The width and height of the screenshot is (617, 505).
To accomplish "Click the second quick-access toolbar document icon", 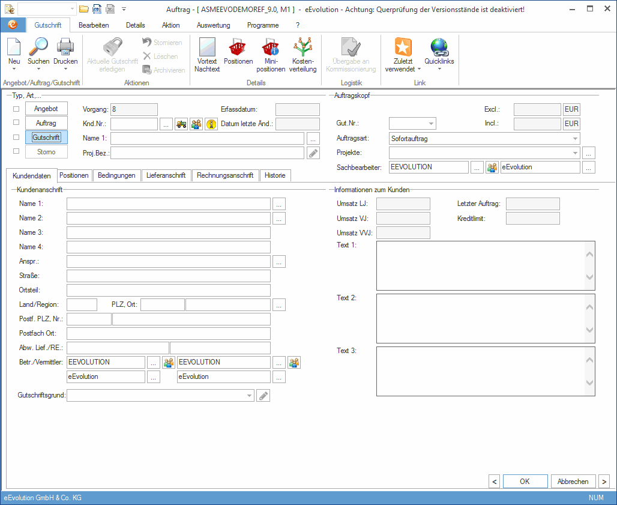I will [x=97, y=9].
